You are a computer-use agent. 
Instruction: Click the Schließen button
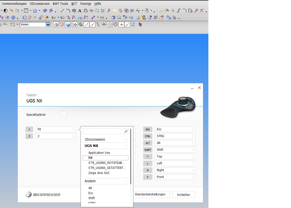pyautogui.click(x=184, y=195)
